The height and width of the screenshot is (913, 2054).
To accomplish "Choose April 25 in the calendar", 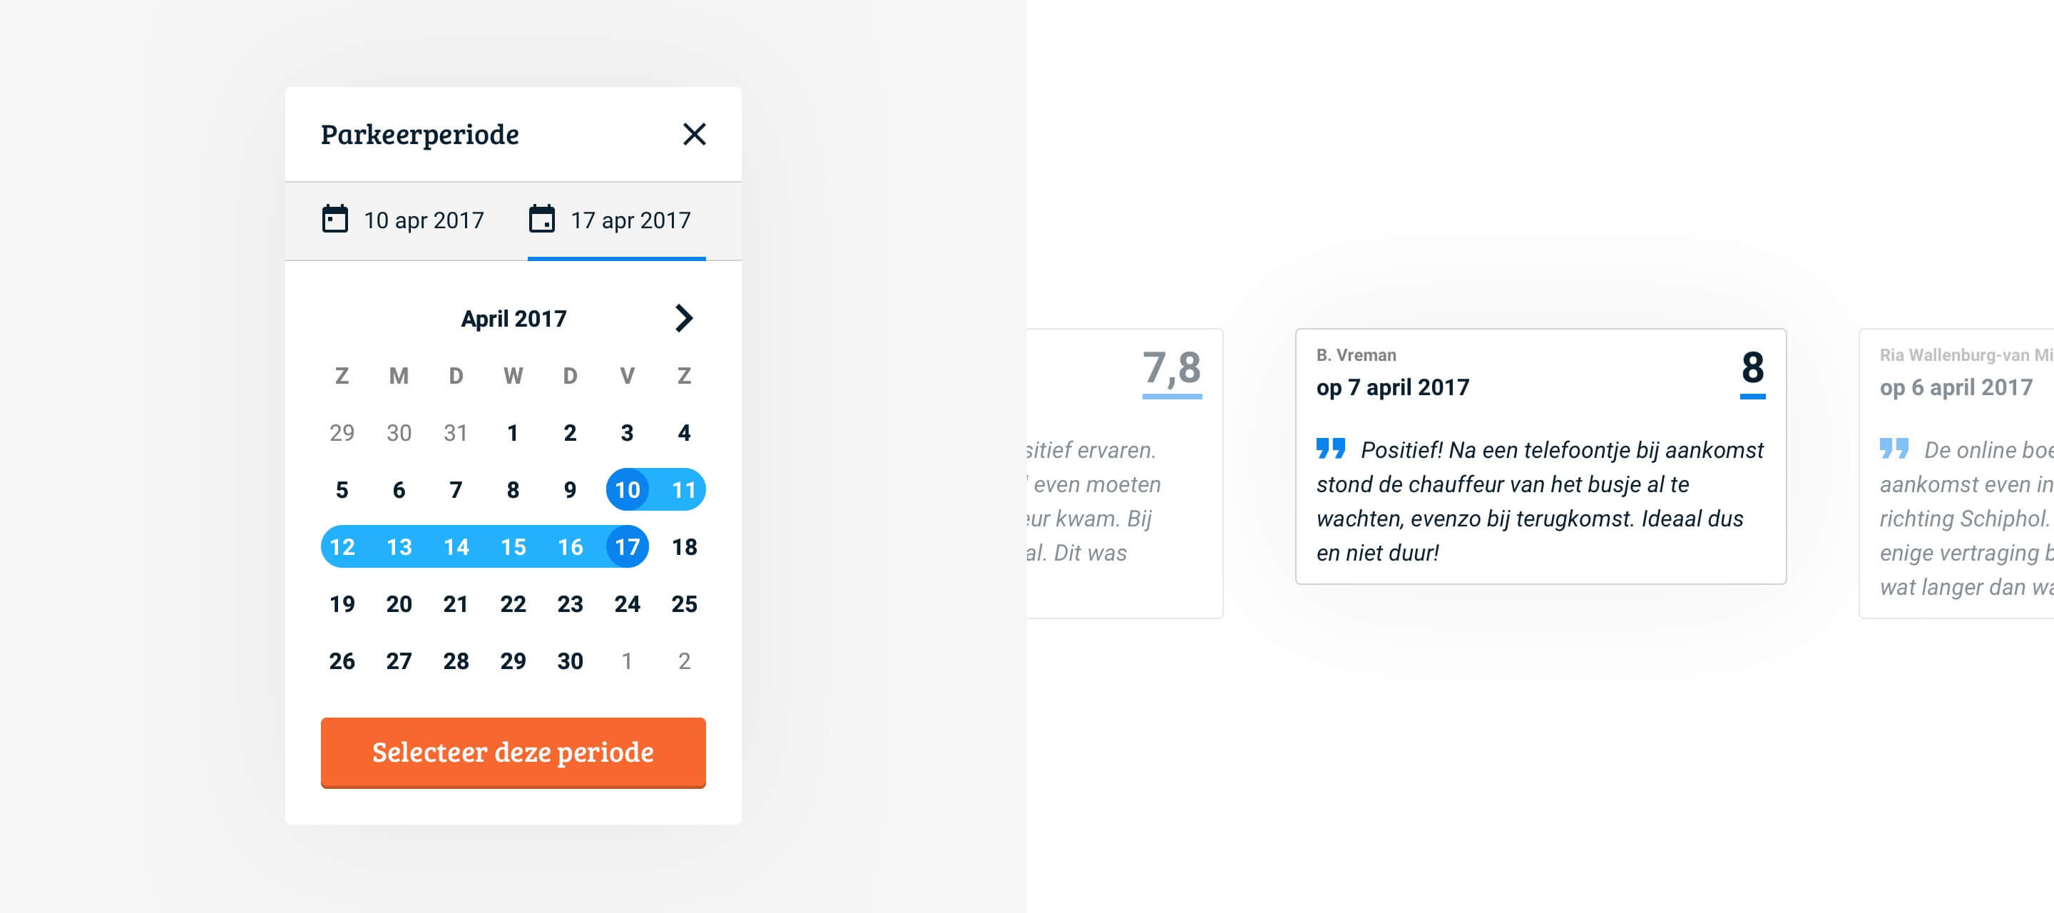I will [683, 604].
